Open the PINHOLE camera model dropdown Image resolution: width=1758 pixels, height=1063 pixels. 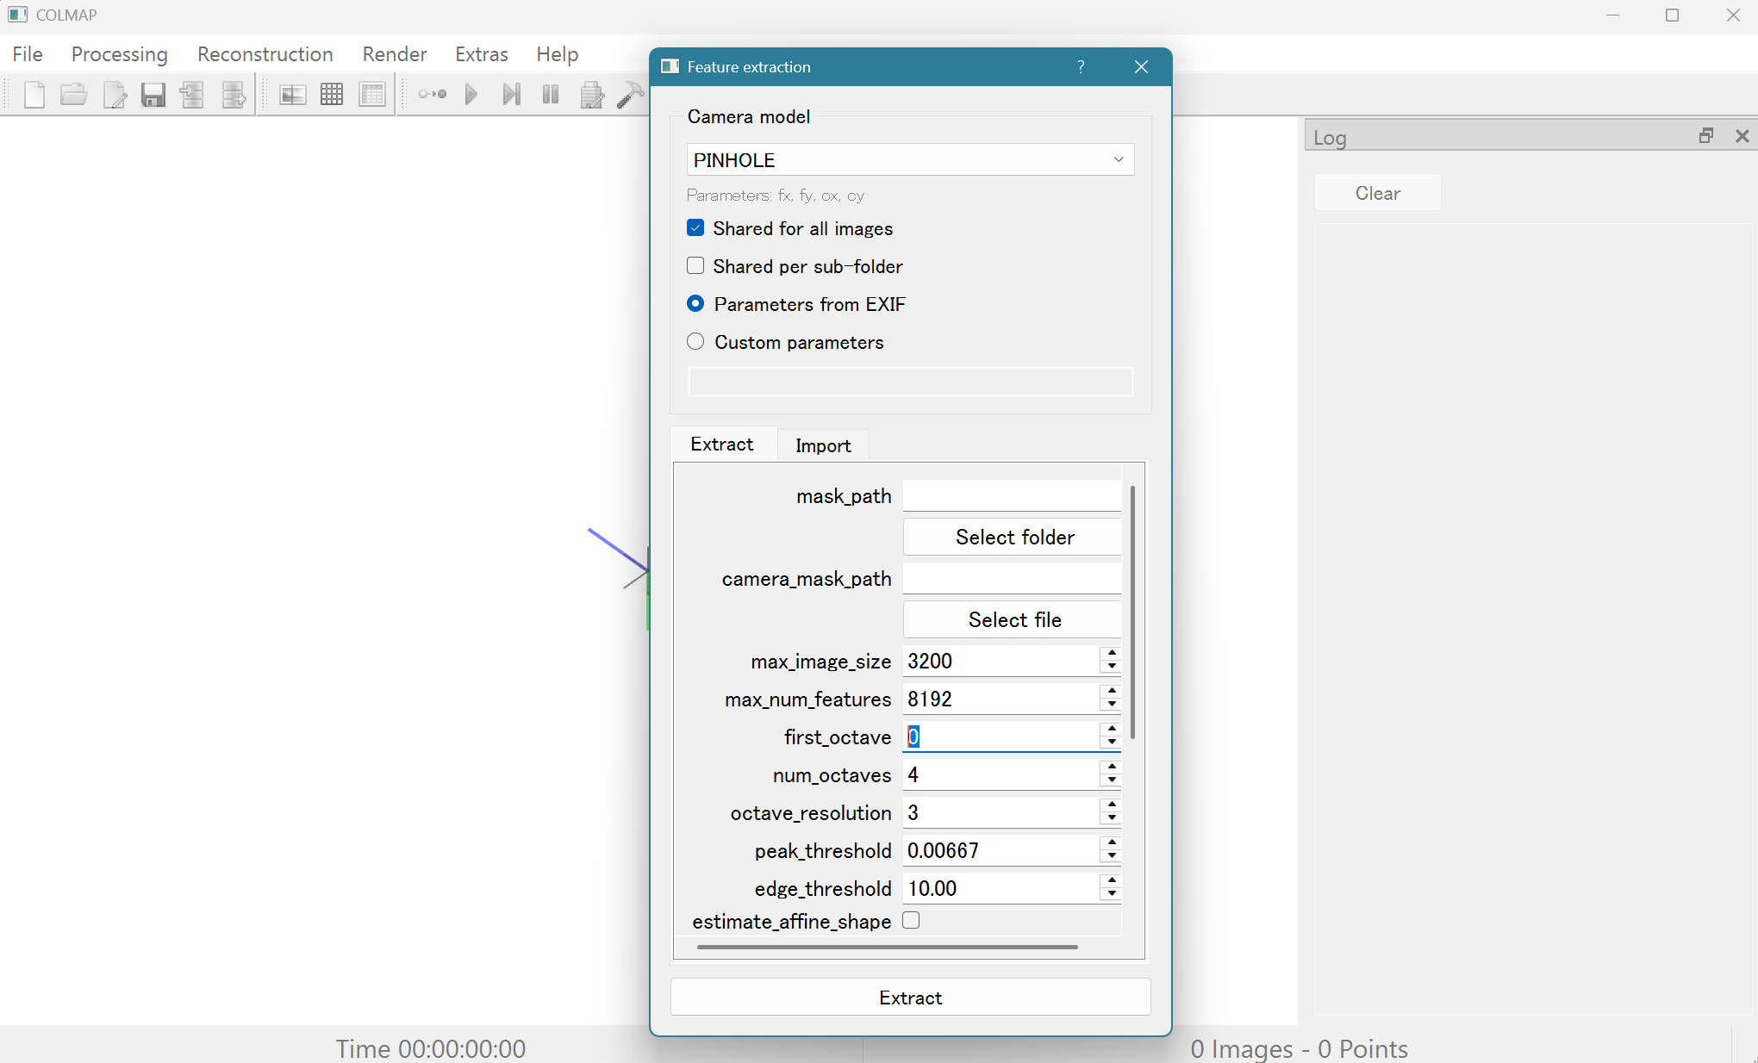(910, 160)
